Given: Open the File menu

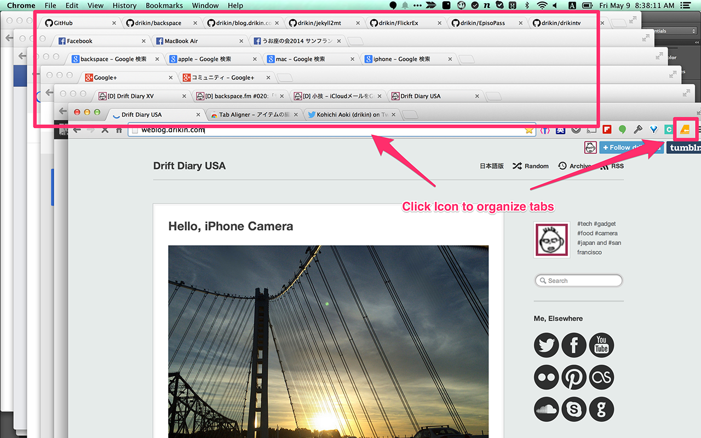Looking at the screenshot, I should coord(50,5).
